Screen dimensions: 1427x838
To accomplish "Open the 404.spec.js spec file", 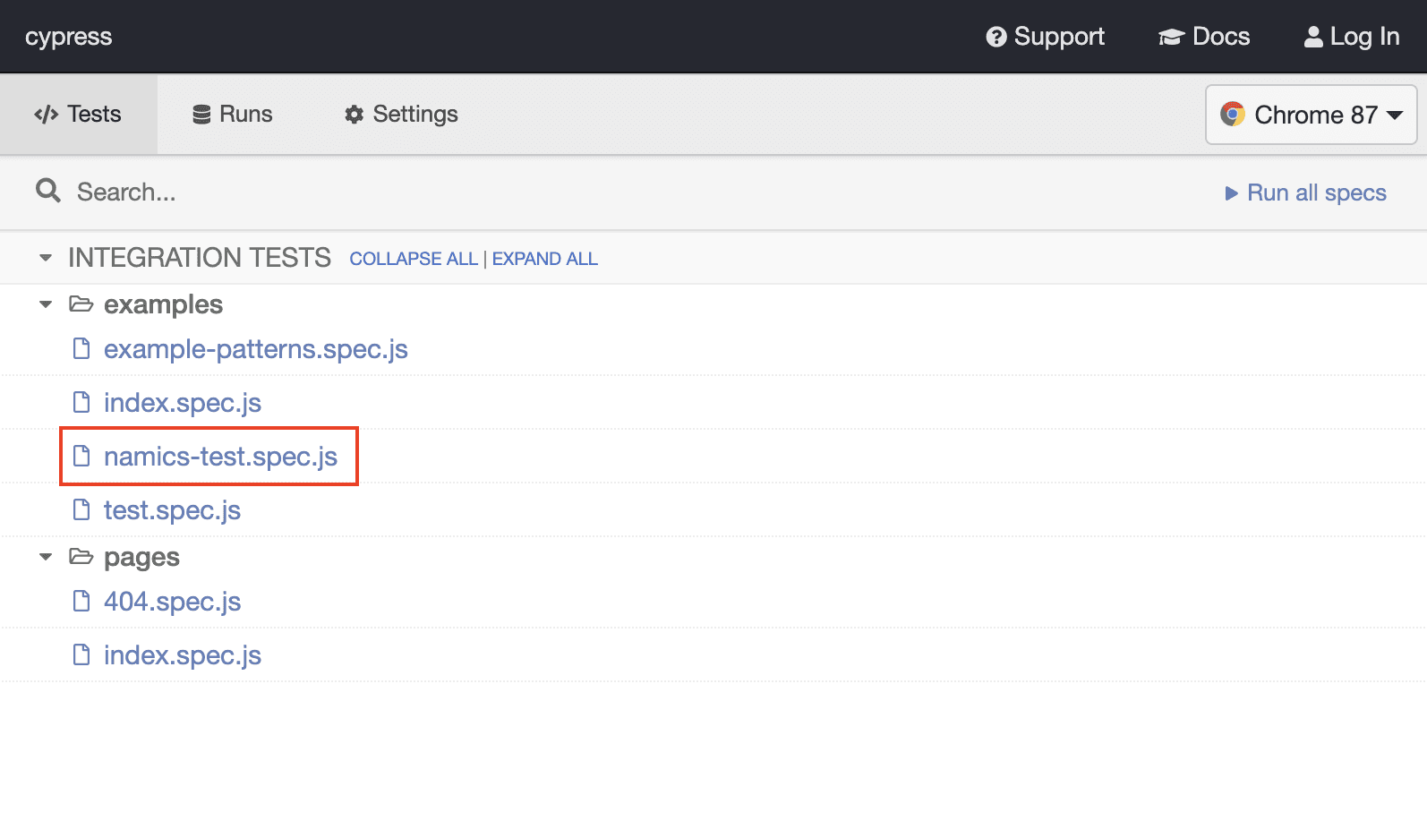I will 172,602.
